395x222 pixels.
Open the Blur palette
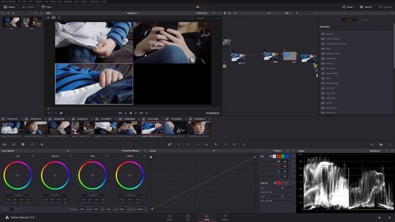coord(207,144)
